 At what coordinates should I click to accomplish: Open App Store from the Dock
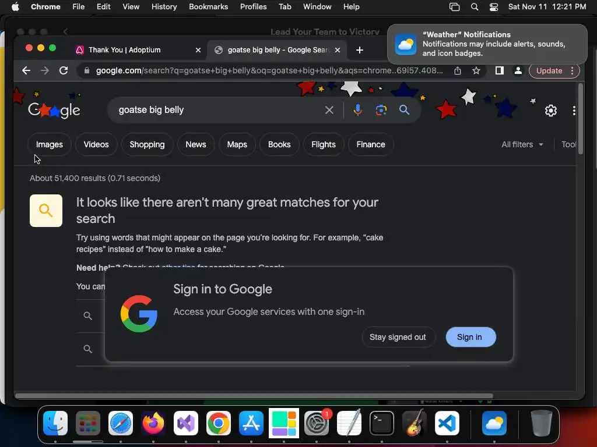(x=251, y=423)
